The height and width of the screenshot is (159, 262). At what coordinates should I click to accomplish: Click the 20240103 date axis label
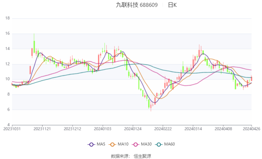pos(102,129)
